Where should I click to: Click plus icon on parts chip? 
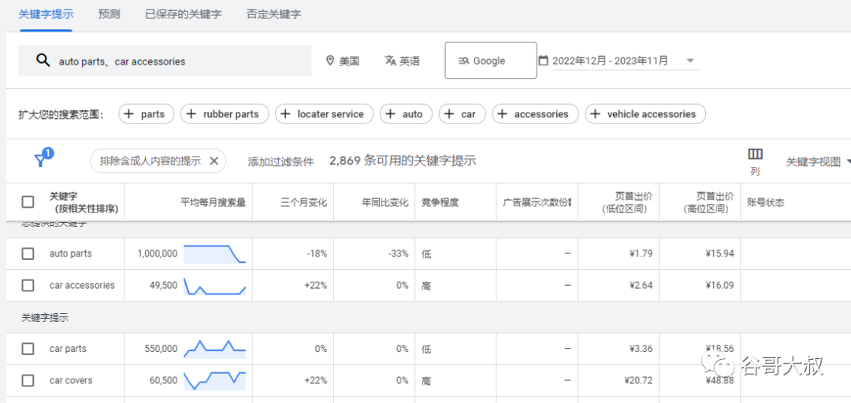(128, 114)
